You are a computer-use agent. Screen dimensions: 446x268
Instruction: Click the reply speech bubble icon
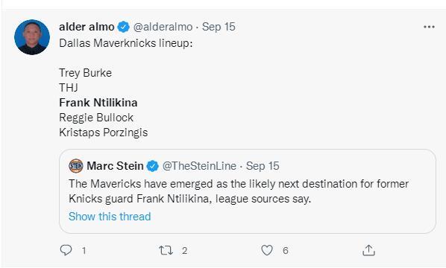coord(66,250)
